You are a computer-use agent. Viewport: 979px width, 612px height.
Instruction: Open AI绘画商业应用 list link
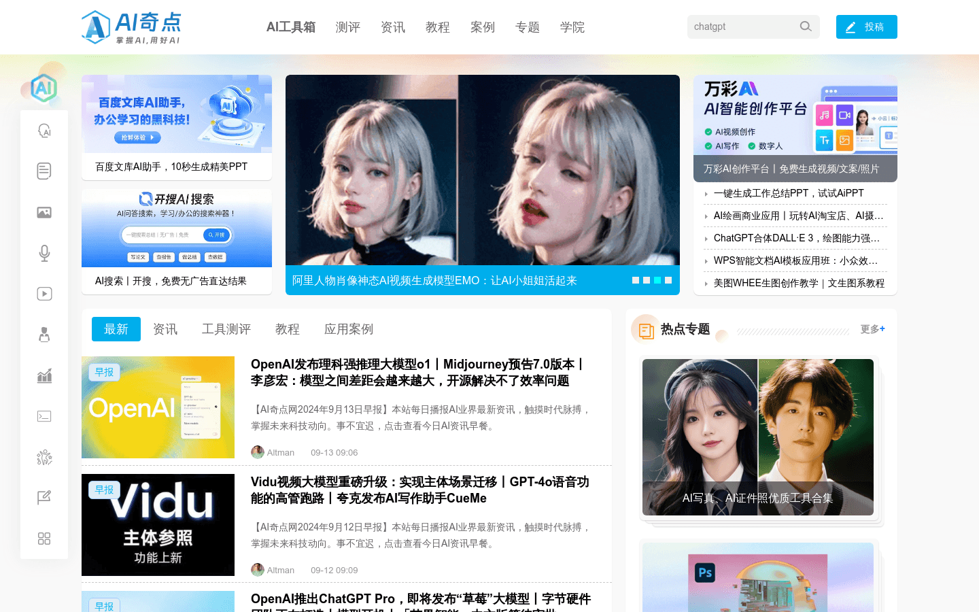799,216
